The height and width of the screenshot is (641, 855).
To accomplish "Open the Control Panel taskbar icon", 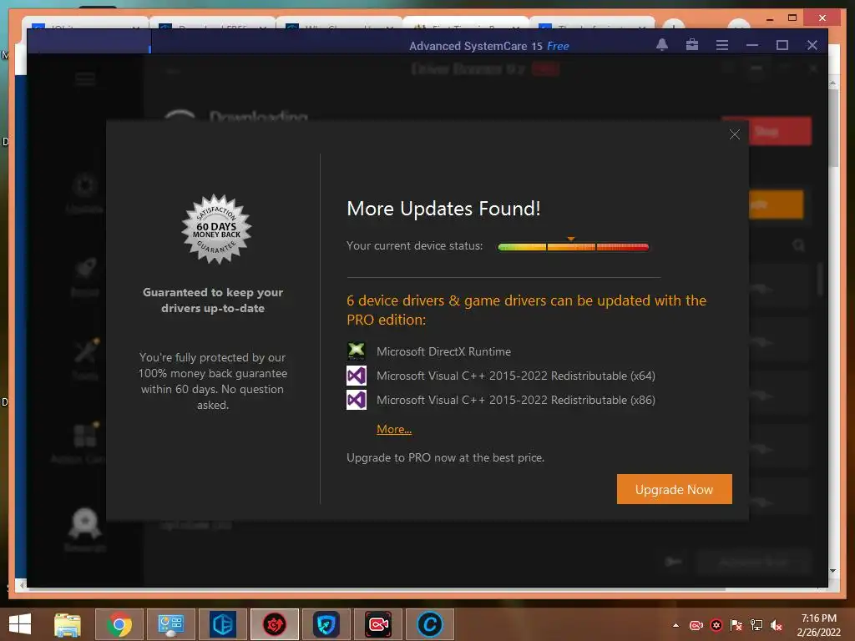I will (170, 624).
